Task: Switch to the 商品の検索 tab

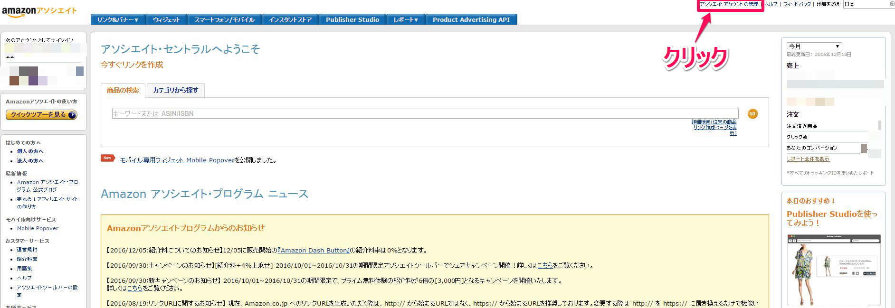Action: click(x=123, y=90)
